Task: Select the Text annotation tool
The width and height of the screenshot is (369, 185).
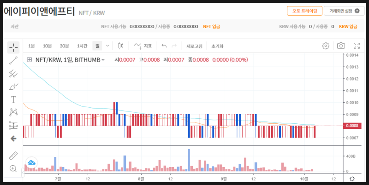Action: pos(13,99)
